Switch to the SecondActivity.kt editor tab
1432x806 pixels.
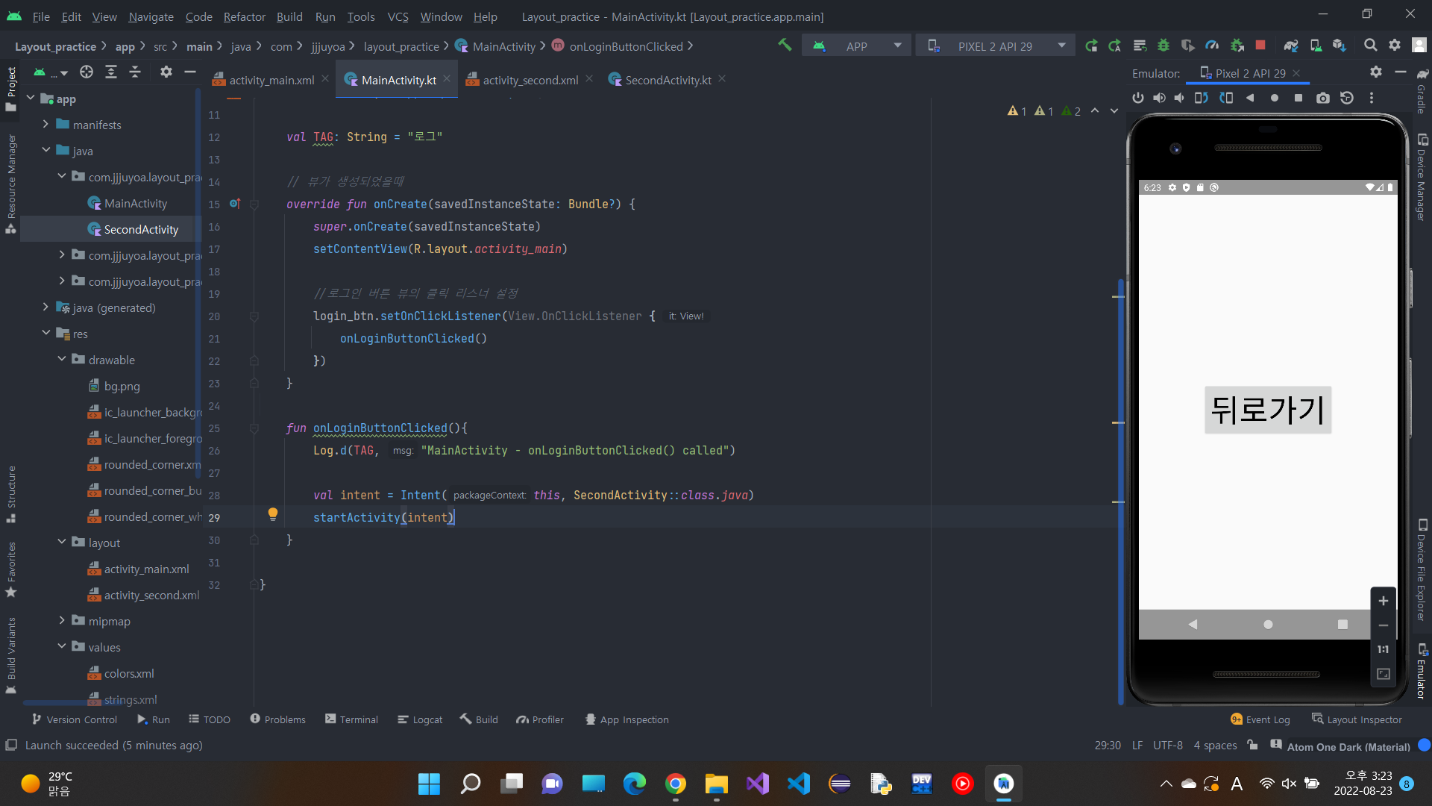pyautogui.click(x=667, y=80)
